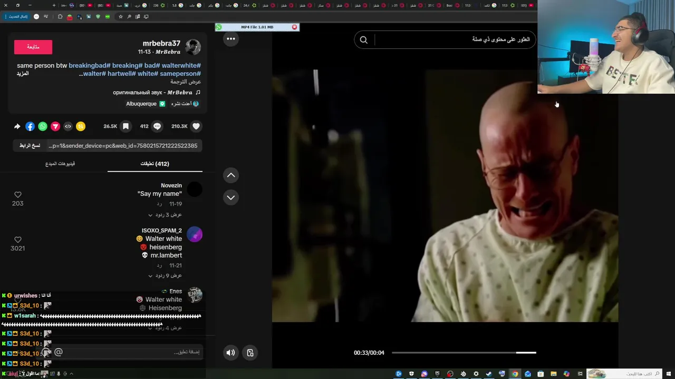Open Microsoft Store from the taskbar
675x379 pixels.
pyautogui.click(x=541, y=374)
